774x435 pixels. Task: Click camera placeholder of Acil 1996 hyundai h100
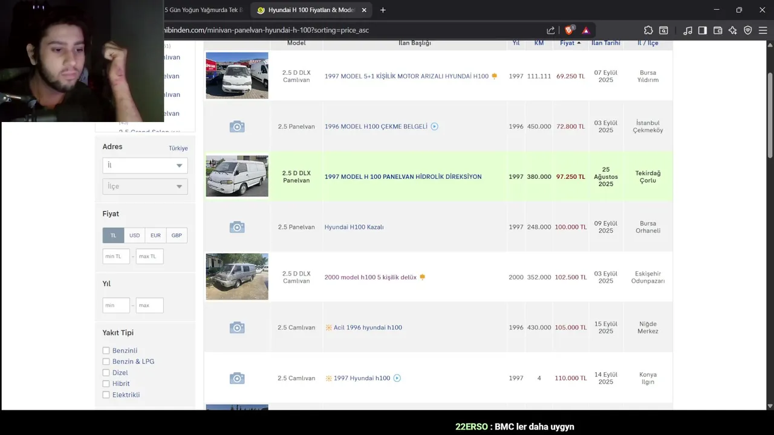(237, 327)
